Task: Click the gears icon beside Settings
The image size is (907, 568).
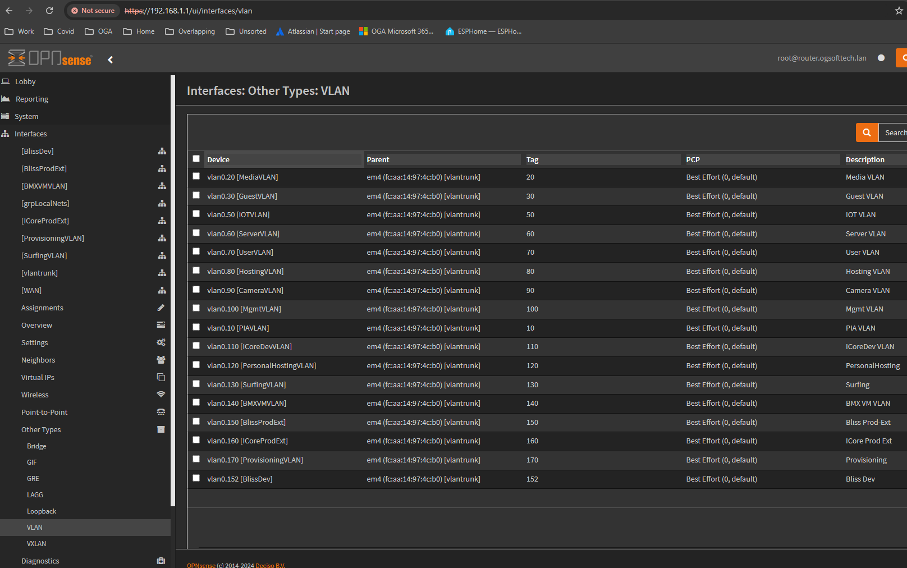Action: (x=161, y=342)
